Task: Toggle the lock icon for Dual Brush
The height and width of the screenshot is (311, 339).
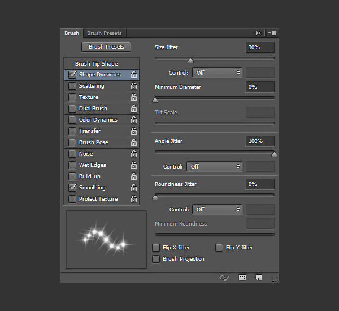Action: pos(134,109)
